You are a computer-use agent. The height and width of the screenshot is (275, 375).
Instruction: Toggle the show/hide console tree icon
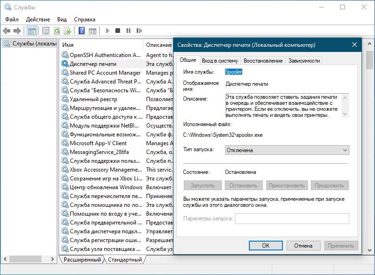tap(32, 31)
